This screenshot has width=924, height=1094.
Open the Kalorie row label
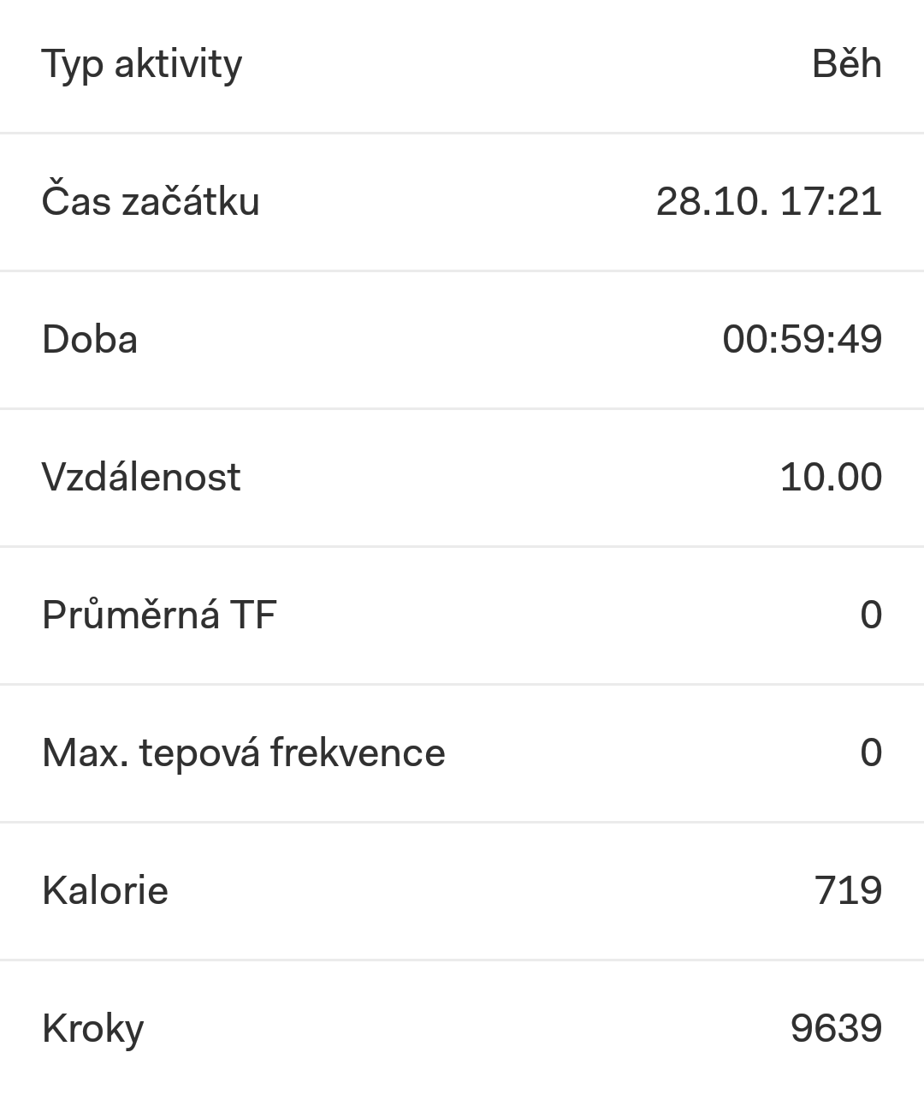coord(104,890)
